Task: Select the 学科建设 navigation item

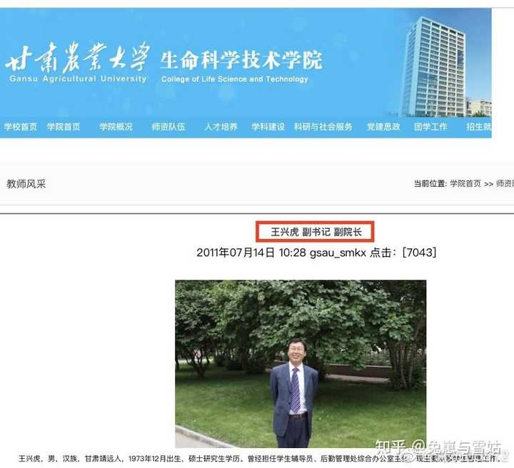Action: coord(268,127)
